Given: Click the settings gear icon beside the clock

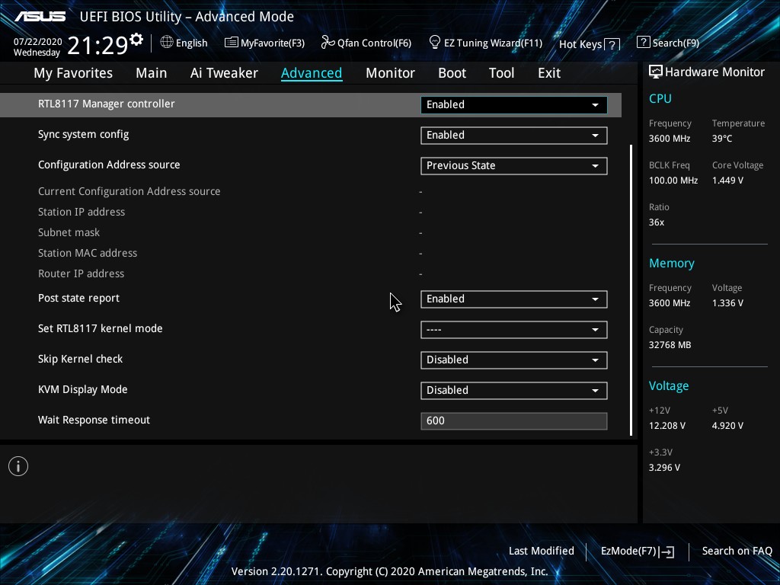Looking at the screenshot, I should coord(136,39).
